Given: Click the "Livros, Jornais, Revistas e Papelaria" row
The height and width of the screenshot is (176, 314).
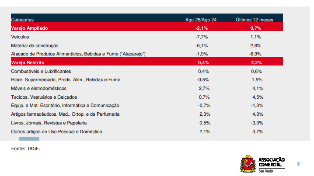Looking at the screenshot, I should click(x=49, y=123).
